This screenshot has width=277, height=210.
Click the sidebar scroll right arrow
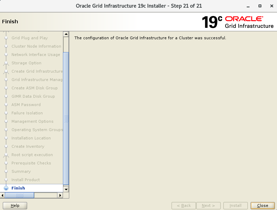60,195
